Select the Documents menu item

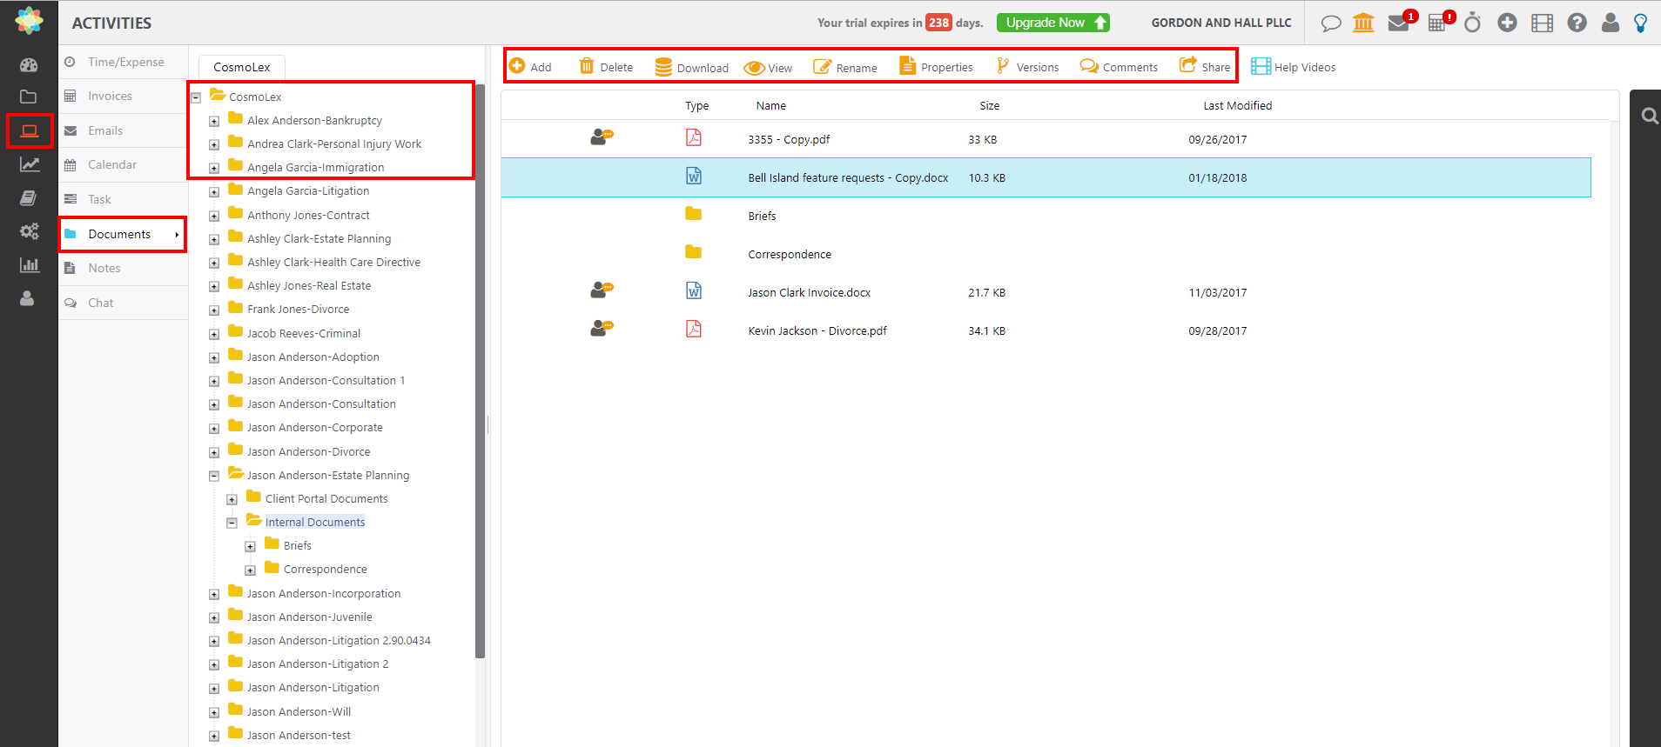click(x=123, y=234)
